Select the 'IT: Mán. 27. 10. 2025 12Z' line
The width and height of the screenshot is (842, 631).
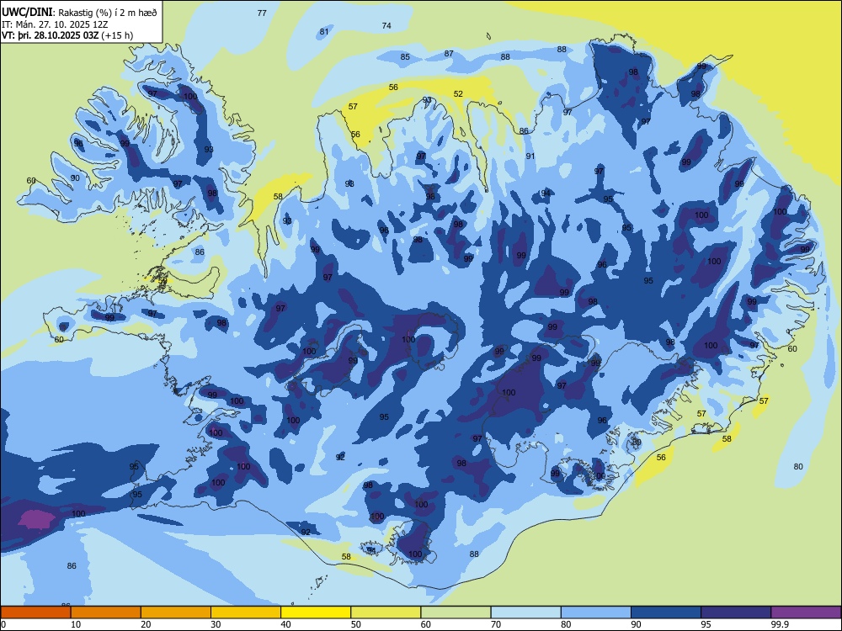[55, 24]
